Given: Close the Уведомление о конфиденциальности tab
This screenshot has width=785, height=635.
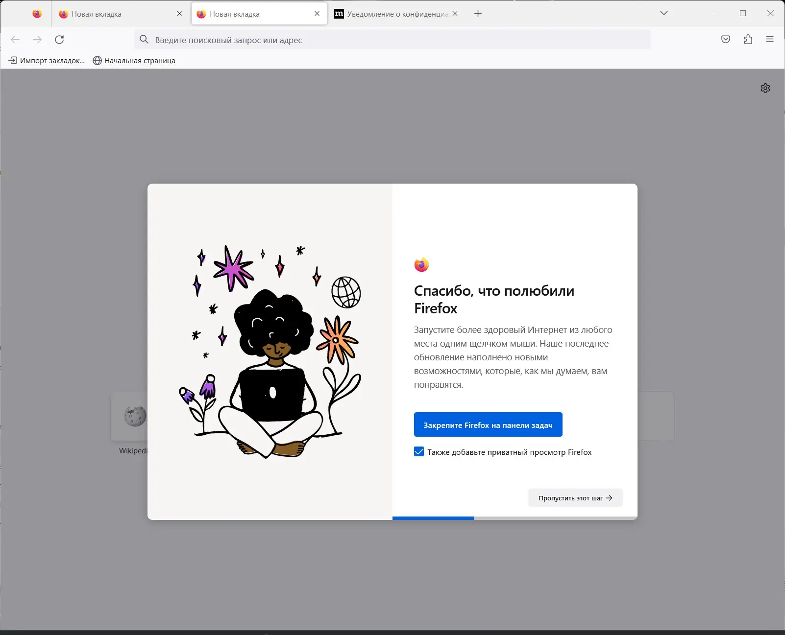Looking at the screenshot, I should point(455,14).
